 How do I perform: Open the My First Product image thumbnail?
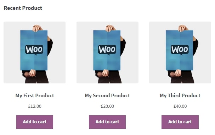click(x=35, y=52)
